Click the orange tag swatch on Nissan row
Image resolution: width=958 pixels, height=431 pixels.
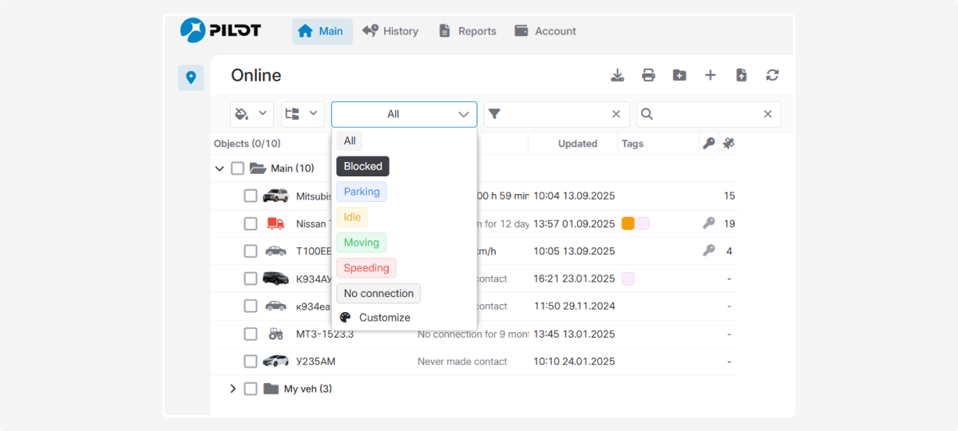pos(628,223)
